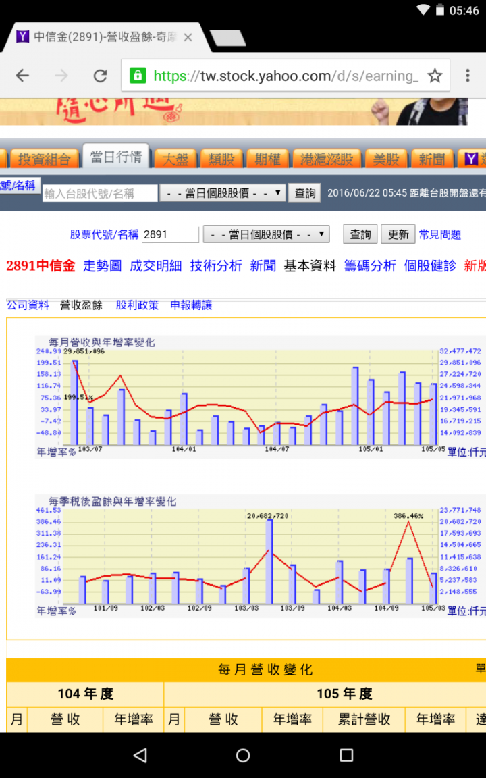This screenshot has height=778, width=486.
Task: Click the 2891中信金 stock title
Action: coord(40,266)
